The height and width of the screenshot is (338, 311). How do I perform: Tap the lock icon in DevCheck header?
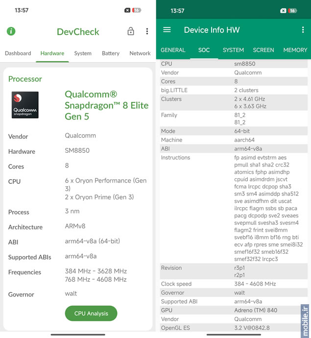point(130,31)
